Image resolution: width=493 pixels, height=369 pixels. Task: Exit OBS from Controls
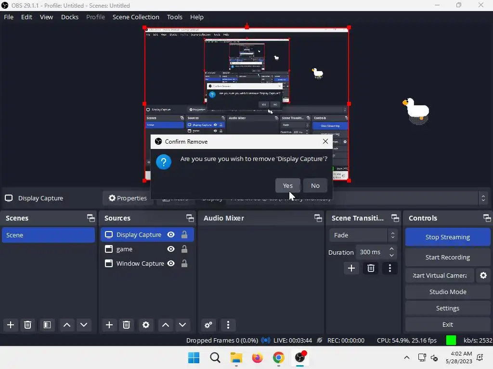tap(448, 324)
